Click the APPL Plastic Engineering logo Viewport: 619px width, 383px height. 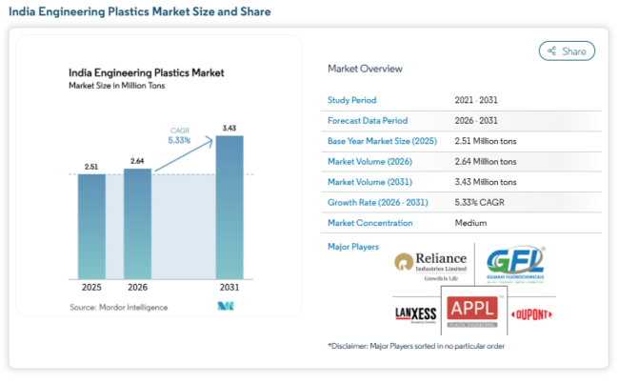(x=472, y=312)
